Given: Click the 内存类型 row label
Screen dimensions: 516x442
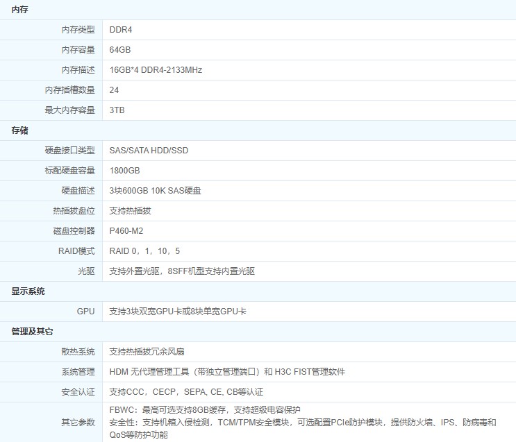Looking at the screenshot, I should 78,30.
